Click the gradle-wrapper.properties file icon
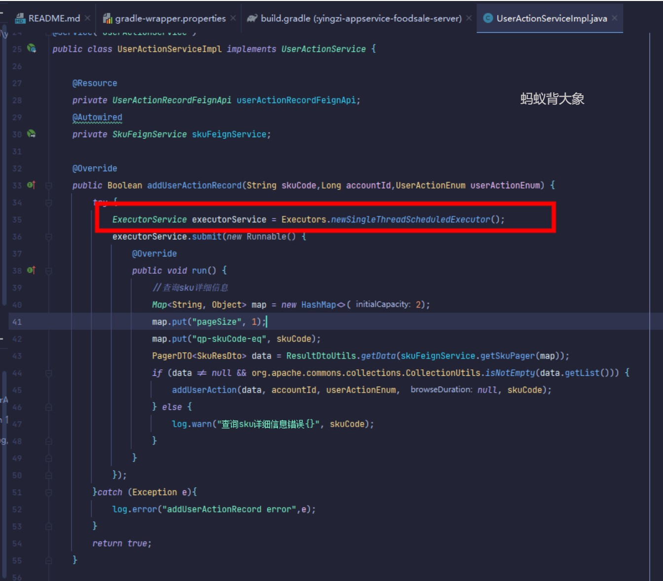The image size is (663, 581). click(x=107, y=19)
